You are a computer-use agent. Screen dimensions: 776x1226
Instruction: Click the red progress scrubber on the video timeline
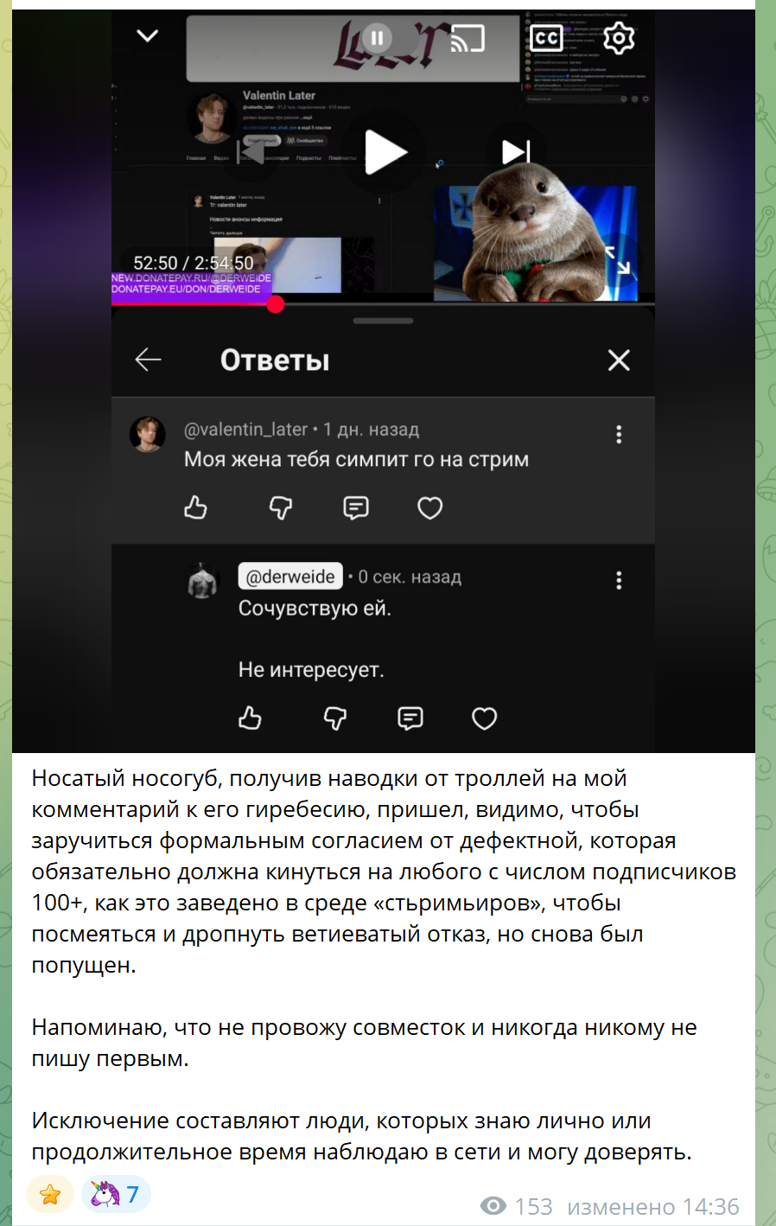point(276,304)
